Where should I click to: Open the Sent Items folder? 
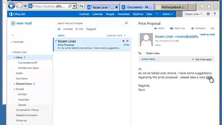(x=22, y=78)
